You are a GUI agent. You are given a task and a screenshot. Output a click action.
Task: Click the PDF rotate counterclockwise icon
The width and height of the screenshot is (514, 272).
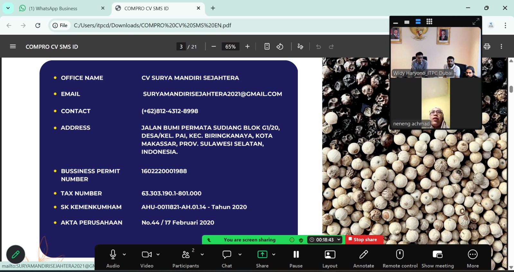pyautogui.click(x=280, y=47)
